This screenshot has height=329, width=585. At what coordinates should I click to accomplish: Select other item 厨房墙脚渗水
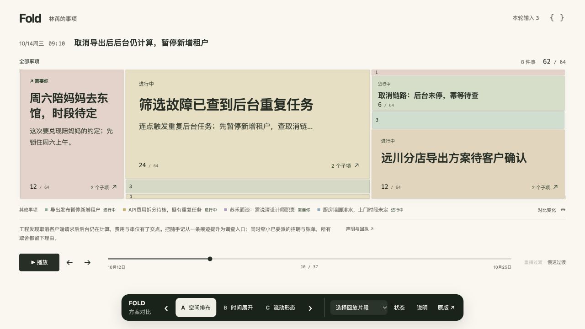360,210
